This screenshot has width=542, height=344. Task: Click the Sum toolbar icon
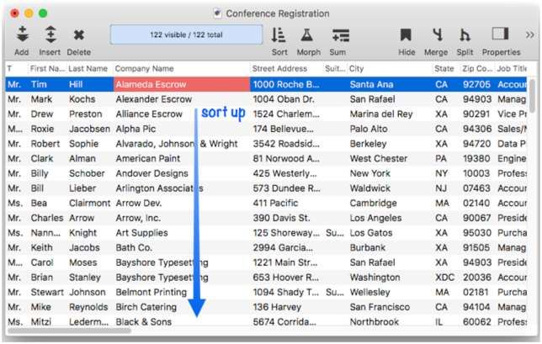click(x=341, y=35)
